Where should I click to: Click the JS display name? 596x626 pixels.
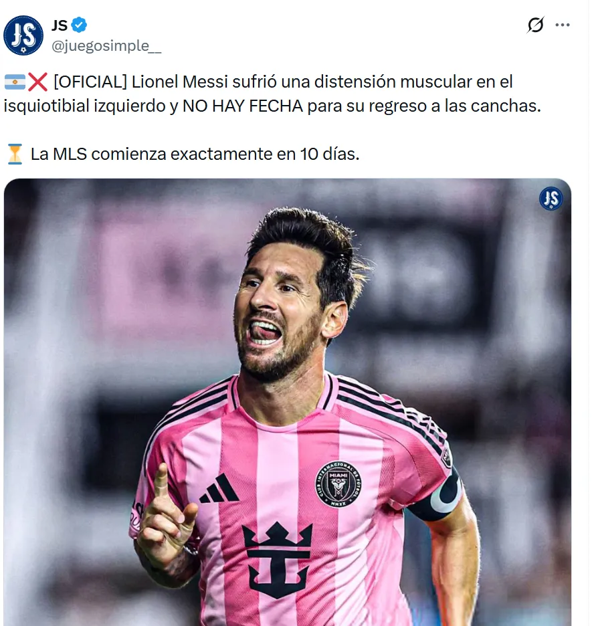60,25
